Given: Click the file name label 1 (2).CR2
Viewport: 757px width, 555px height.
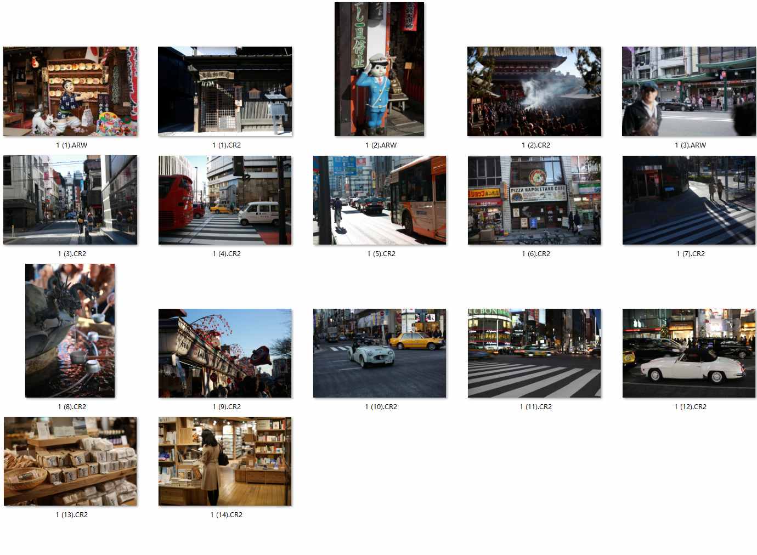Looking at the screenshot, I should [536, 145].
